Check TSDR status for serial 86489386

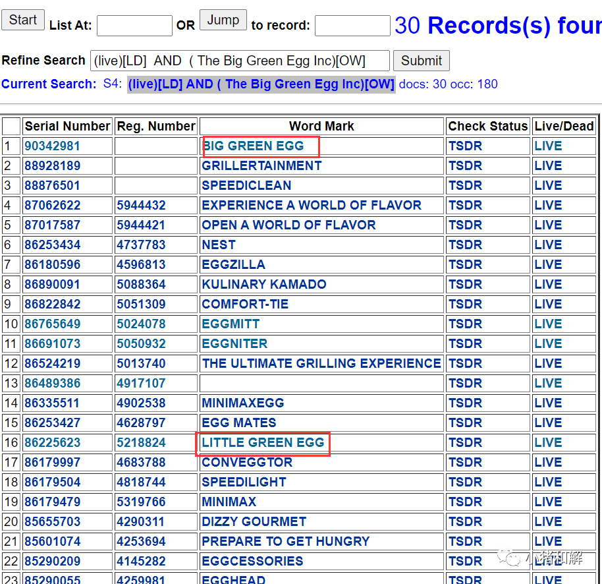click(465, 384)
